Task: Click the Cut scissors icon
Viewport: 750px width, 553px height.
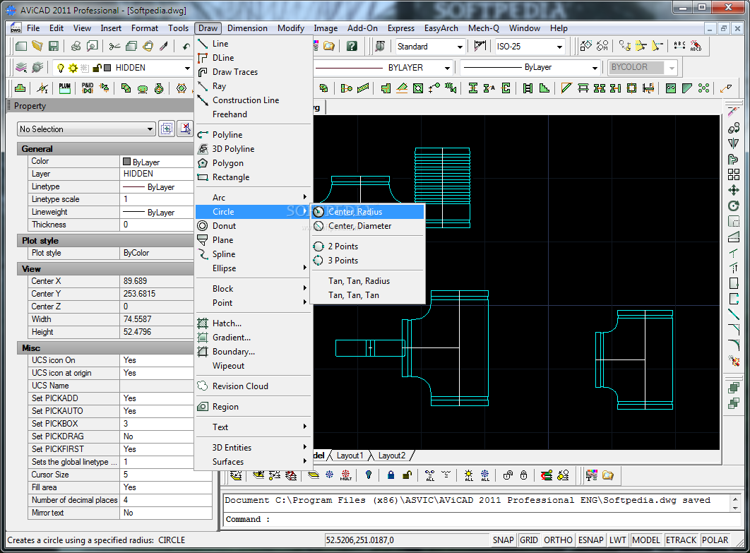Action: coord(114,47)
